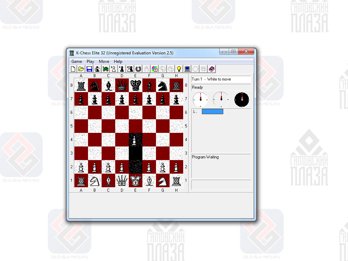Maximize the K-Chess Elite window
The image size is (348, 261).
(233, 52)
